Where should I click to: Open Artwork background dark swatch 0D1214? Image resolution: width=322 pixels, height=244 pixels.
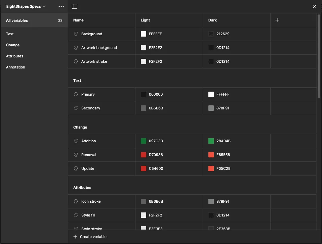point(211,48)
